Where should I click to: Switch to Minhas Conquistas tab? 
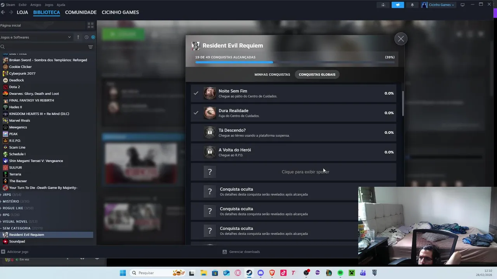272,74
